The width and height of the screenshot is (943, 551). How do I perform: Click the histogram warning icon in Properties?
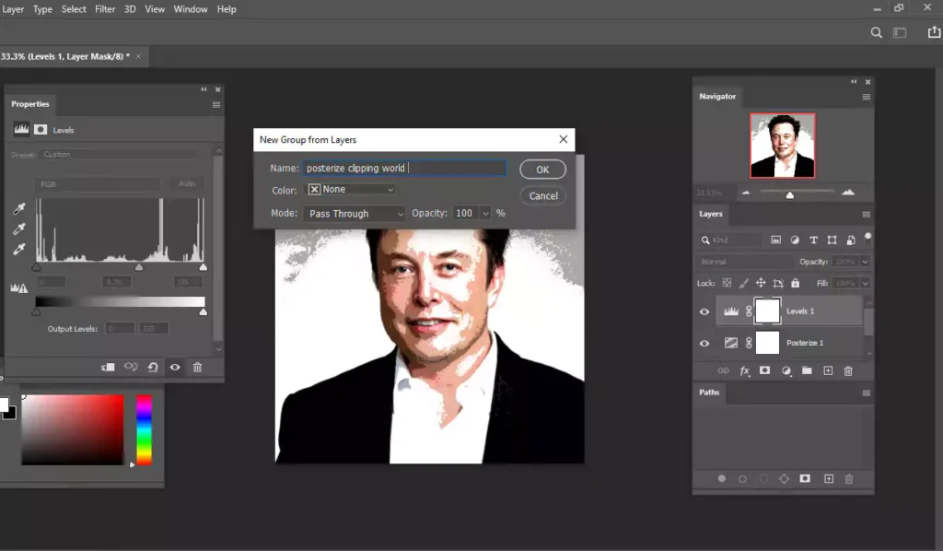coord(19,288)
